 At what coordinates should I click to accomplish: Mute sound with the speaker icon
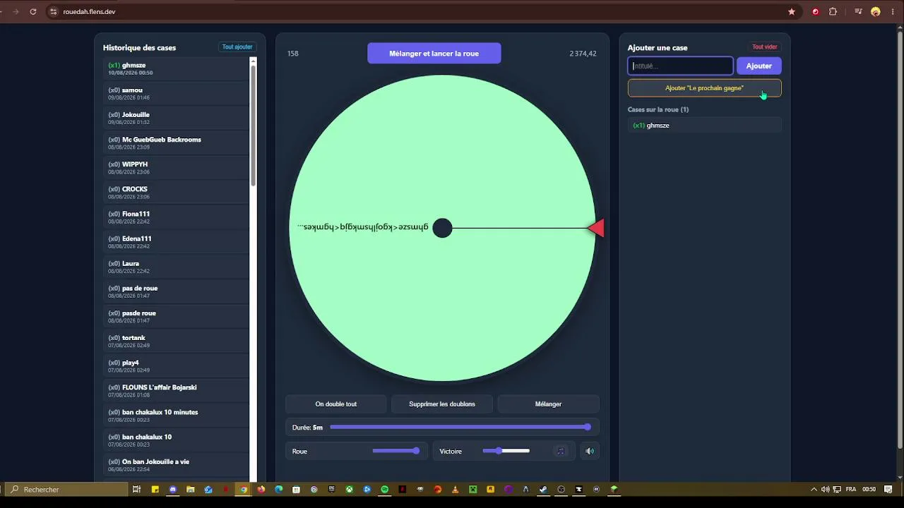coord(590,451)
